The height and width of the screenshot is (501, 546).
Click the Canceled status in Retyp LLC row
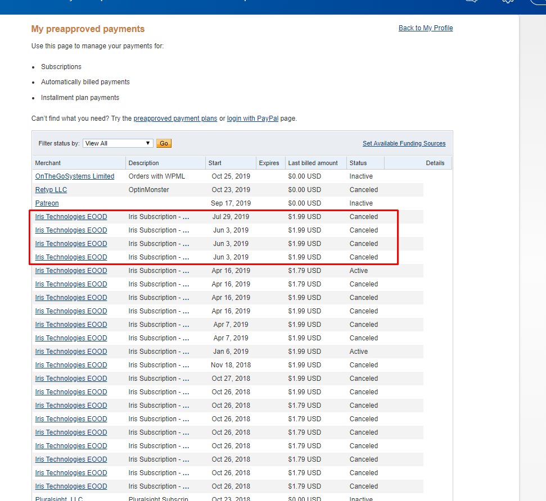coord(364,190)
